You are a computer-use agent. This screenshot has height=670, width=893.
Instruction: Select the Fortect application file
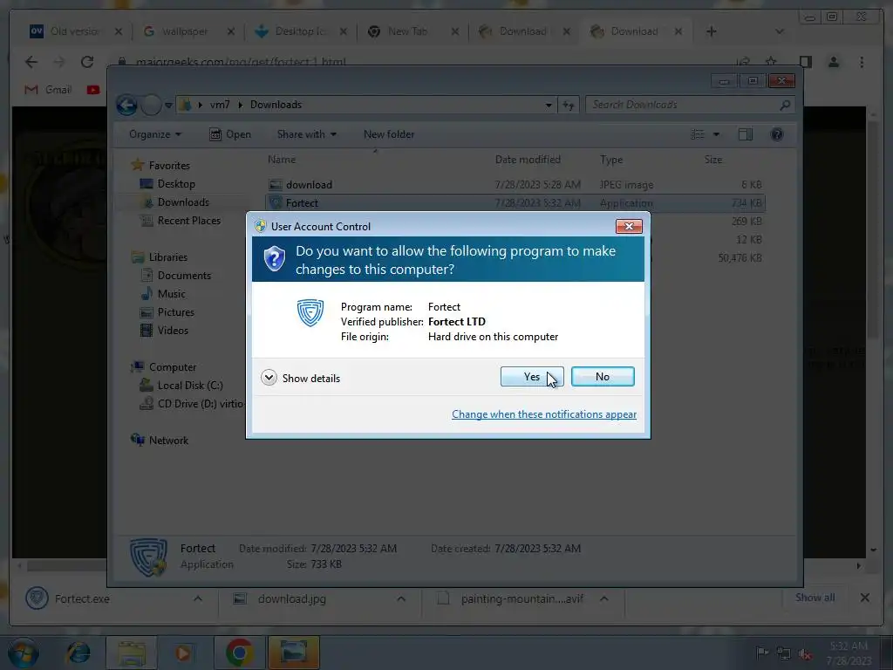click(x=515, y=202)
